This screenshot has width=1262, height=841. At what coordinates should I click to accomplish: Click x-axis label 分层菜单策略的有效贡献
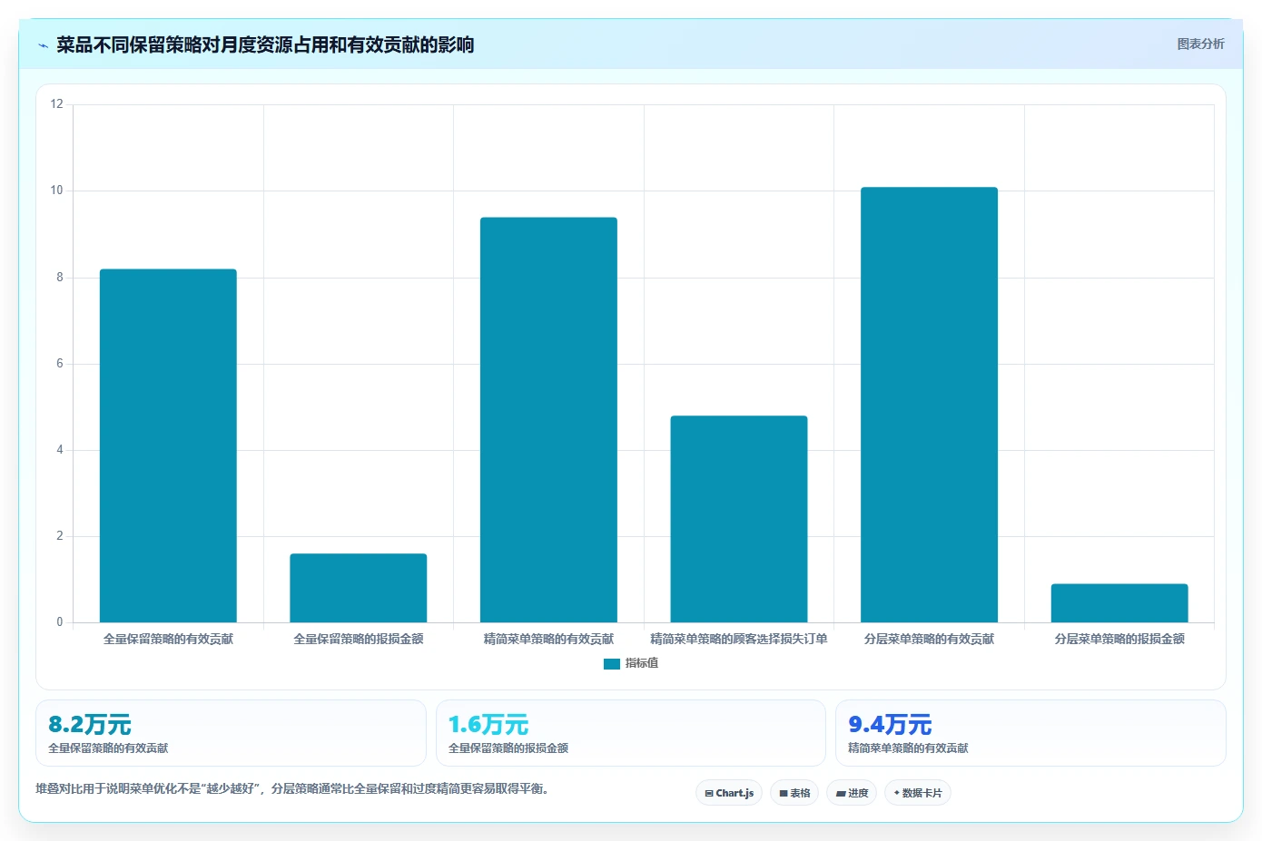point(929,639)
